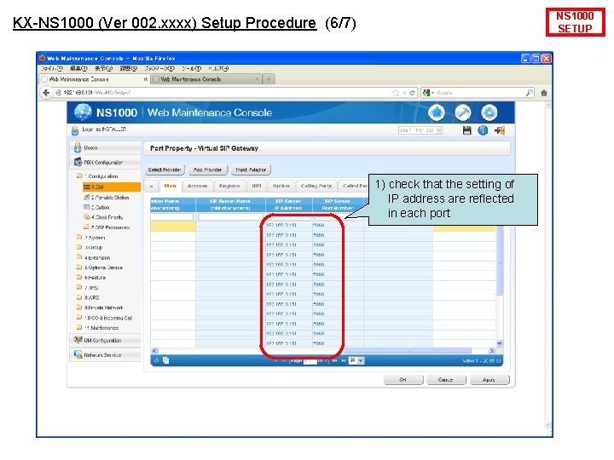Viewport: 614px width, 460px height.
Task: Click the Select Provider button
Action: 164,170
